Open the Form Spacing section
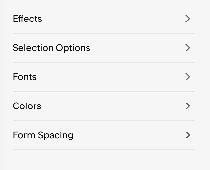This screenshot has width=210, height=170. click(104, 135)
